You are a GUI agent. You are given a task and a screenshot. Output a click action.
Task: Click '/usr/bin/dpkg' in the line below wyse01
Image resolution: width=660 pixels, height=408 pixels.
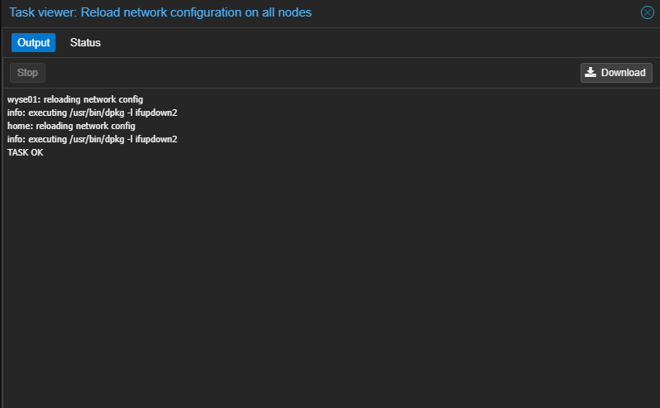pyautogui.click(x=97, y=113)
